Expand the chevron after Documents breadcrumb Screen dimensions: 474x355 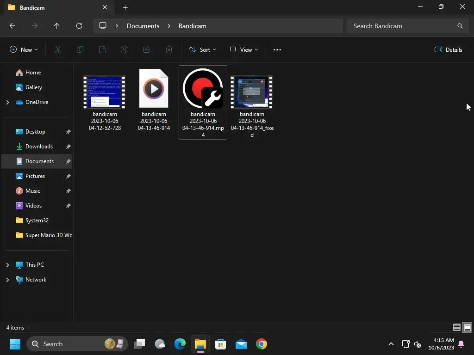click(x=169, y=26)
